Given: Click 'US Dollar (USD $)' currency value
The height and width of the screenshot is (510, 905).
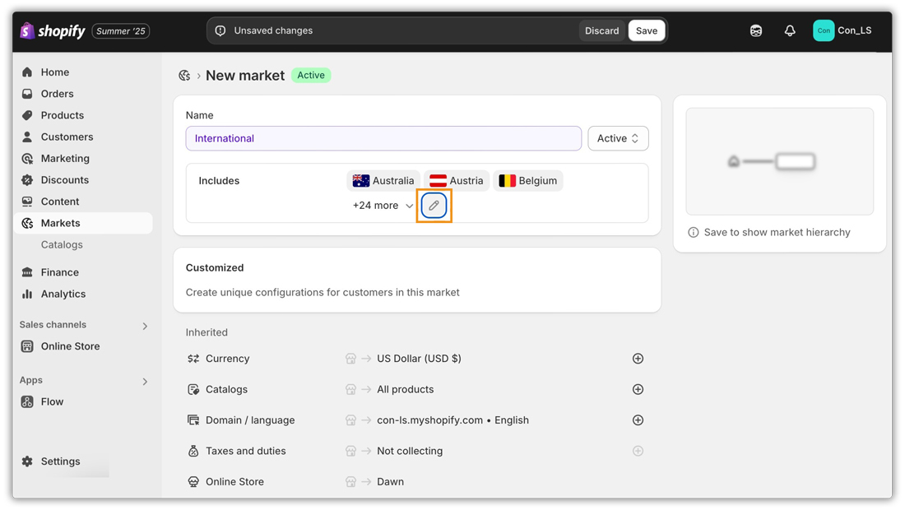Looking at the screenshot, I should (x=419, y=359).
